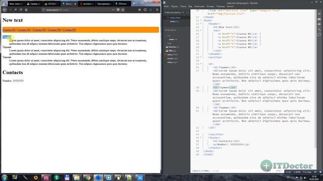Reload the current Firefox page
The height and width of the screenshot is (181, 323).
pyautogui.click(x=21, y=10)
